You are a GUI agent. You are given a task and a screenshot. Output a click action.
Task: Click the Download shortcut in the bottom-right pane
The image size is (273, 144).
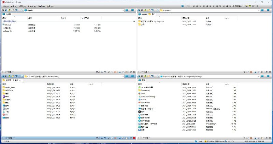[x=145, y=90]
